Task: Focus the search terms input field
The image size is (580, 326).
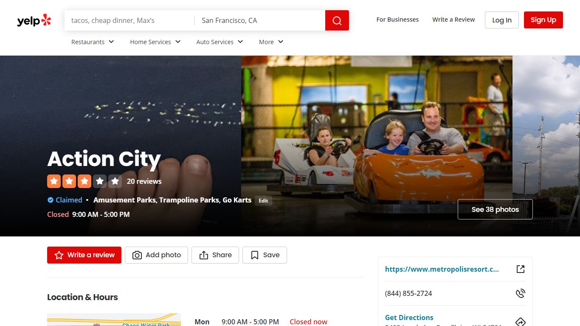Action: (x=130, y=20)
